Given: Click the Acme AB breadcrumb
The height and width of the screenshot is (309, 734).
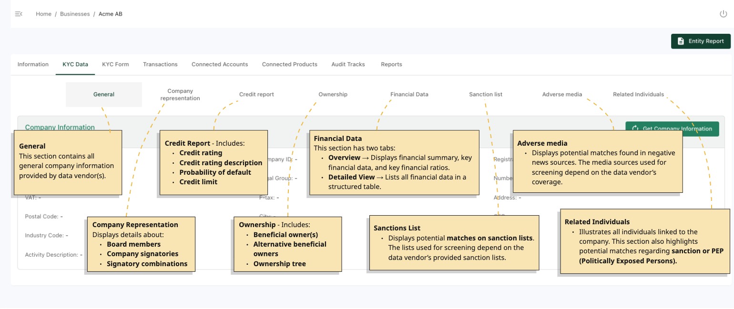Looking at the screenshot, I should click(x=111, y=14).
